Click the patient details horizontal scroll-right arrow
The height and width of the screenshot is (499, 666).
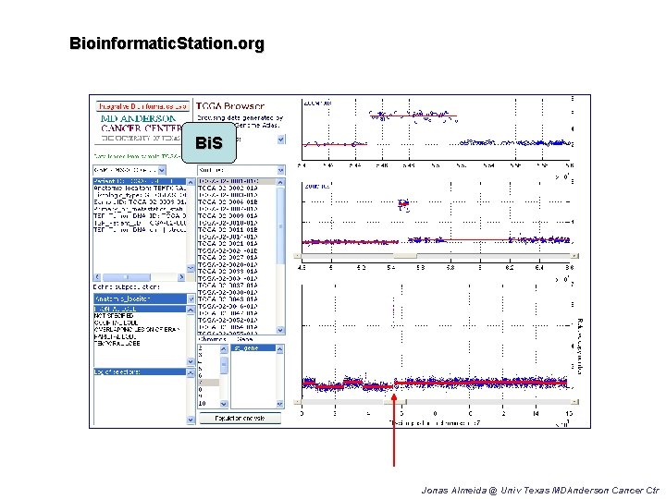(181, 276)
